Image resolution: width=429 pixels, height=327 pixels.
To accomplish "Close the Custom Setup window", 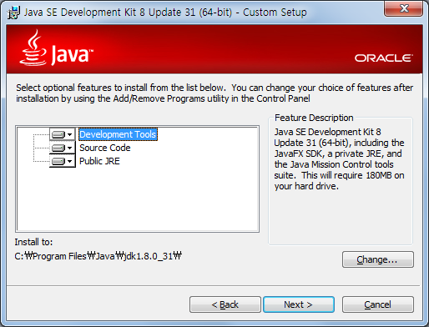I will (x=403, y=8).
